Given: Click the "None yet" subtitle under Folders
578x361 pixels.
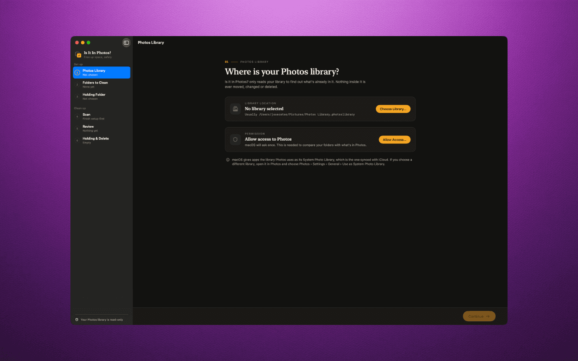Looking at the screenshot, I should point(89,87).
